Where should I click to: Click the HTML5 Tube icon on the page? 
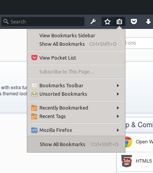click(x=127, y=161)
